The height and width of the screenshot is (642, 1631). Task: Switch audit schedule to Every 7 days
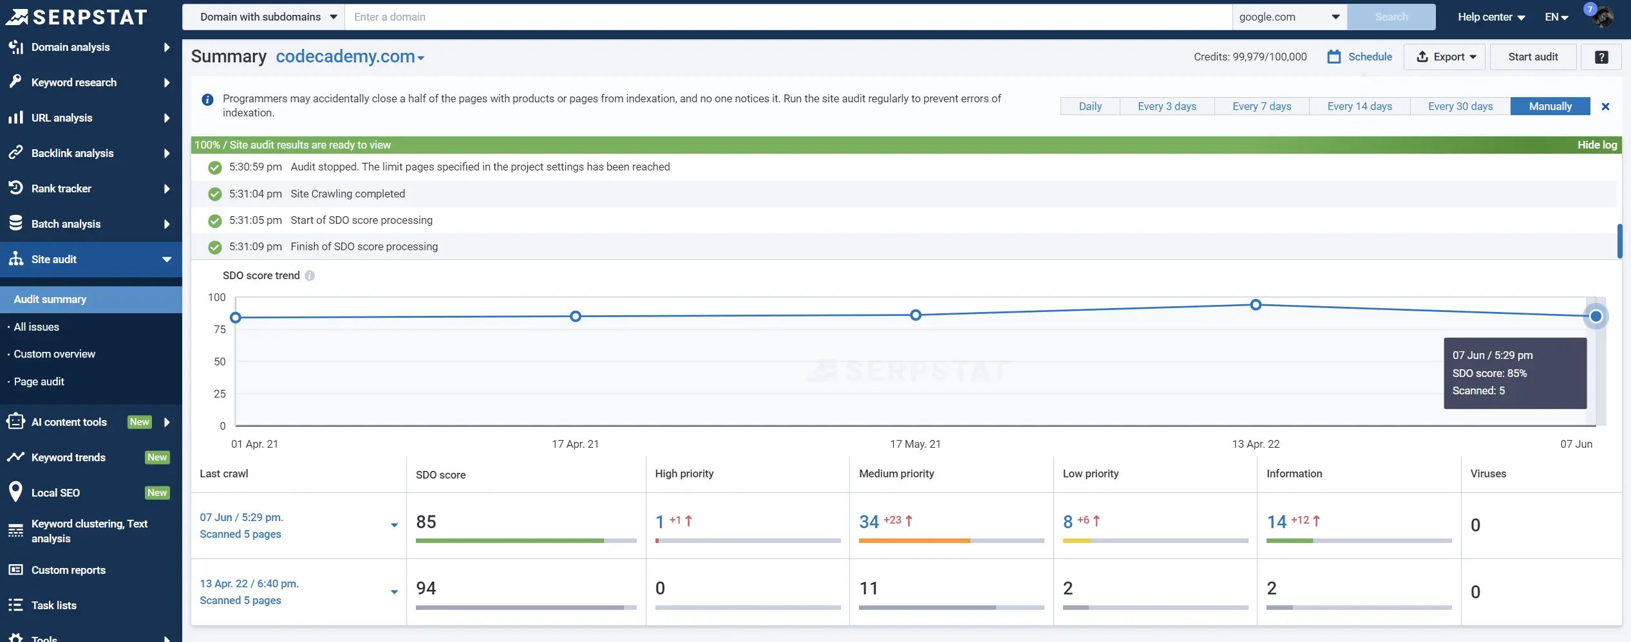pyautogui.click(x=1261, y=105)
